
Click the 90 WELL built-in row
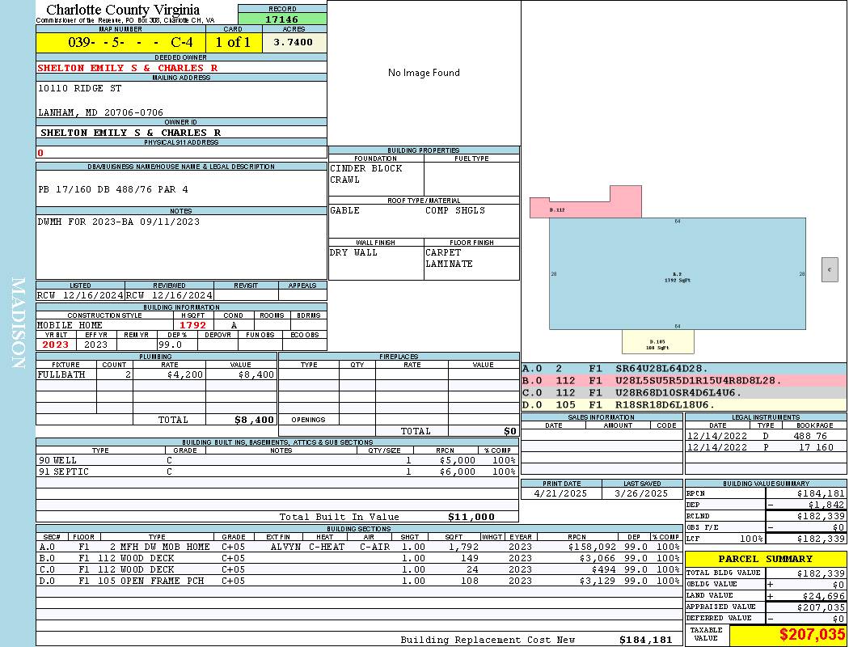277,460
